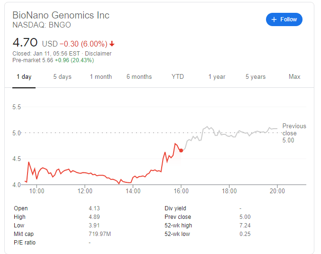Switch to the 1 year view
The height and width of the screenshot is (254, 321).
[x=217, y=77]
